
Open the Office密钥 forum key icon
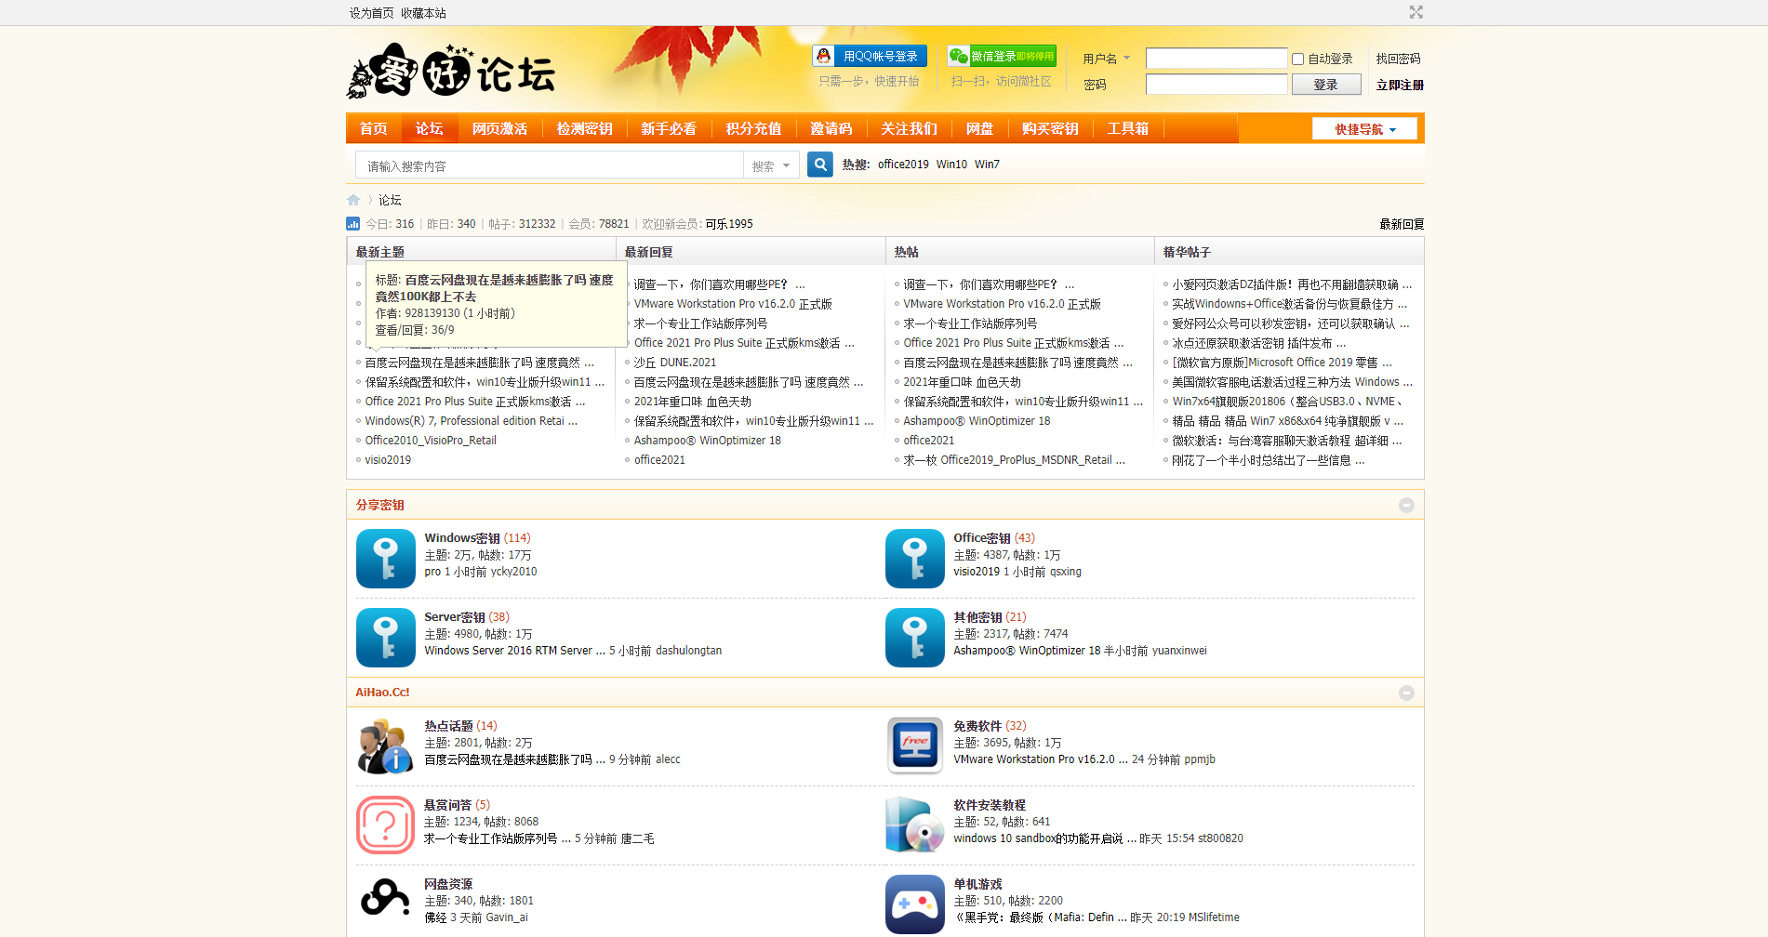pos(915,559)
